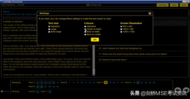
Task: Open question 18 Hannah says that Demi
Action: coord(142,60)
